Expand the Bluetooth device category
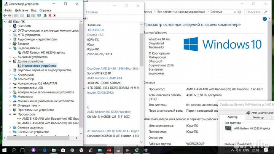Image resolution: width=274 pixels, height=154 pixels. 10,26
